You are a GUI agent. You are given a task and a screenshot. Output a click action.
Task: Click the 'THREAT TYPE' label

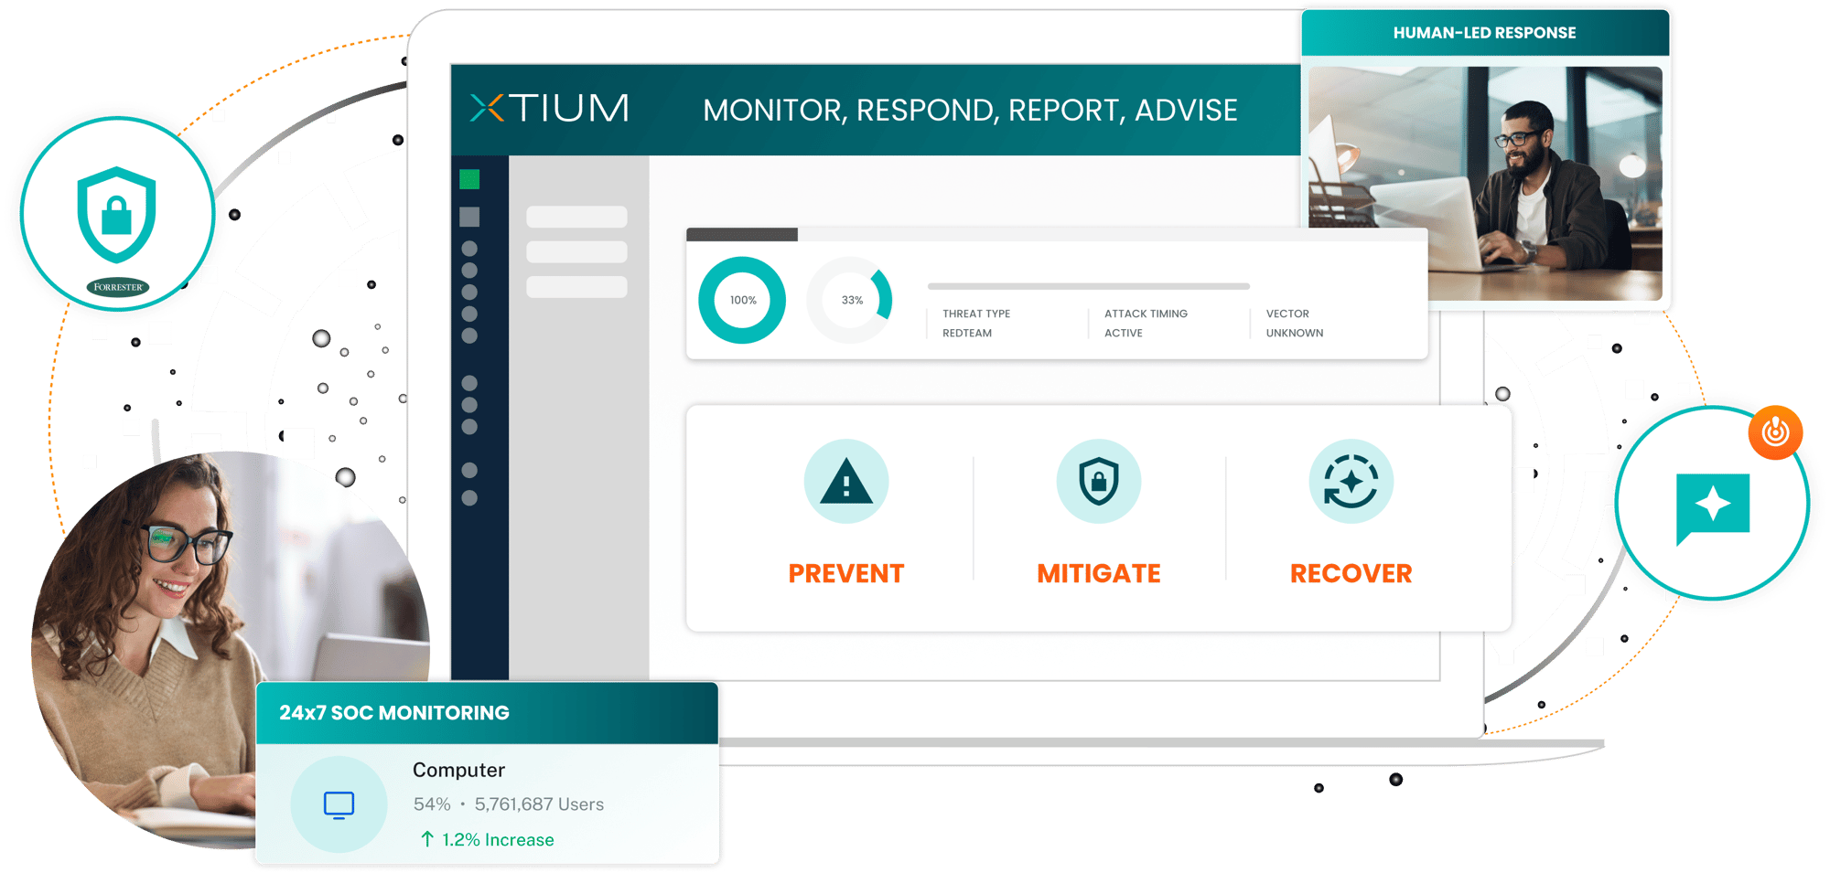click(x=976, y=314)
